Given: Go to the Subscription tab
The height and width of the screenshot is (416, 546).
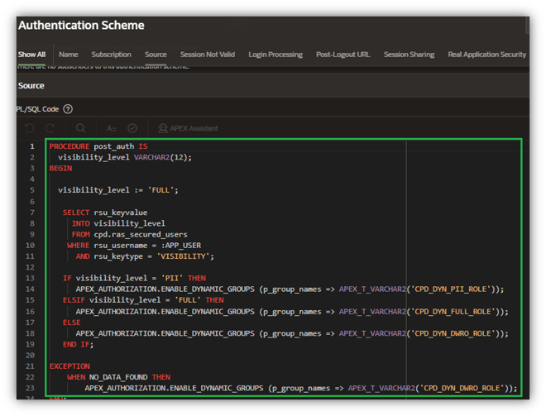Looking at the screenshot, I should click(111, 55).
